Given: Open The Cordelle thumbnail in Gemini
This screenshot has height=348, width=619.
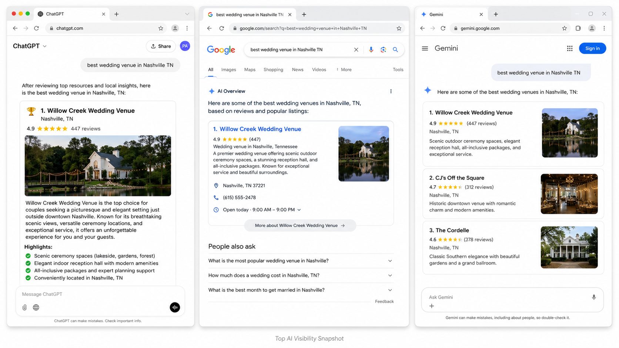Looking at the screenshot, I should coord(569,247).
